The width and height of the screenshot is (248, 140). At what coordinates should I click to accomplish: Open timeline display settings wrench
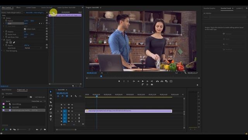tap(76, 96)
